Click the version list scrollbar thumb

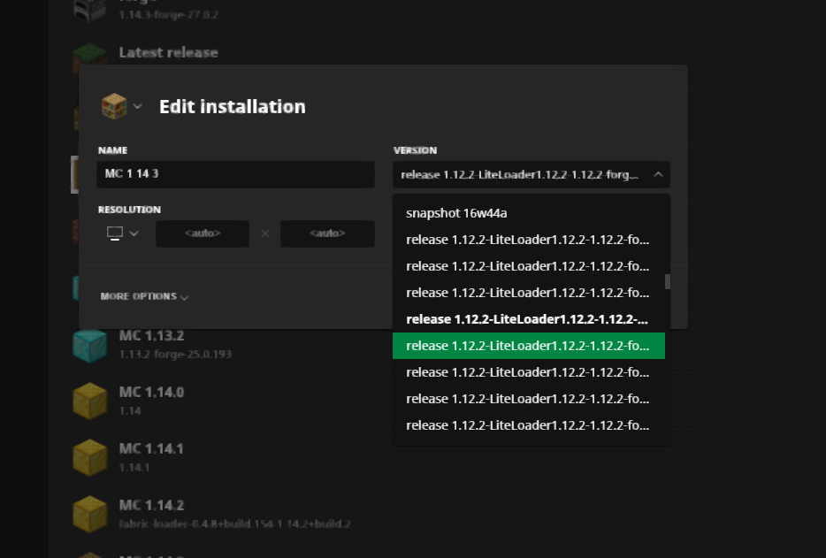tap(668, 281)
